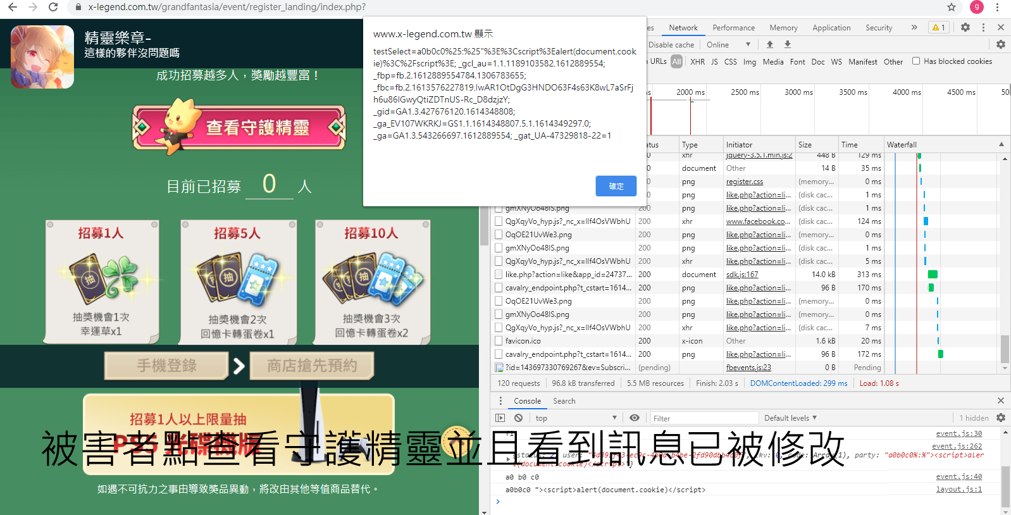Screen dimensions: 1011x515
Task: Show more DevTools tabs via double chevron
Action: pyautogui.click(x=914, y=27)
